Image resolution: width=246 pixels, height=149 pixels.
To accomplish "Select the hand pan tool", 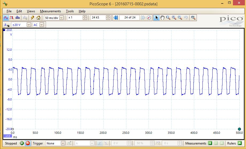I will click(x=162, y=18).
